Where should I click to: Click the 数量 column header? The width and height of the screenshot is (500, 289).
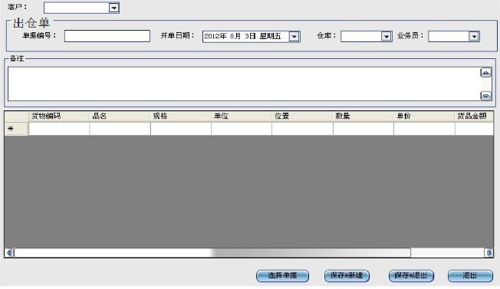coord(363,117)
